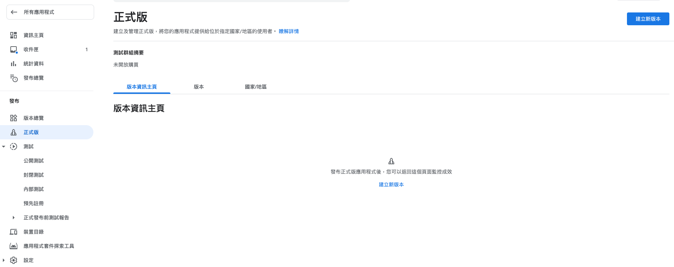Open the 收件匣 inbox icon
674x267 pixels.
(x=14, y=49)
